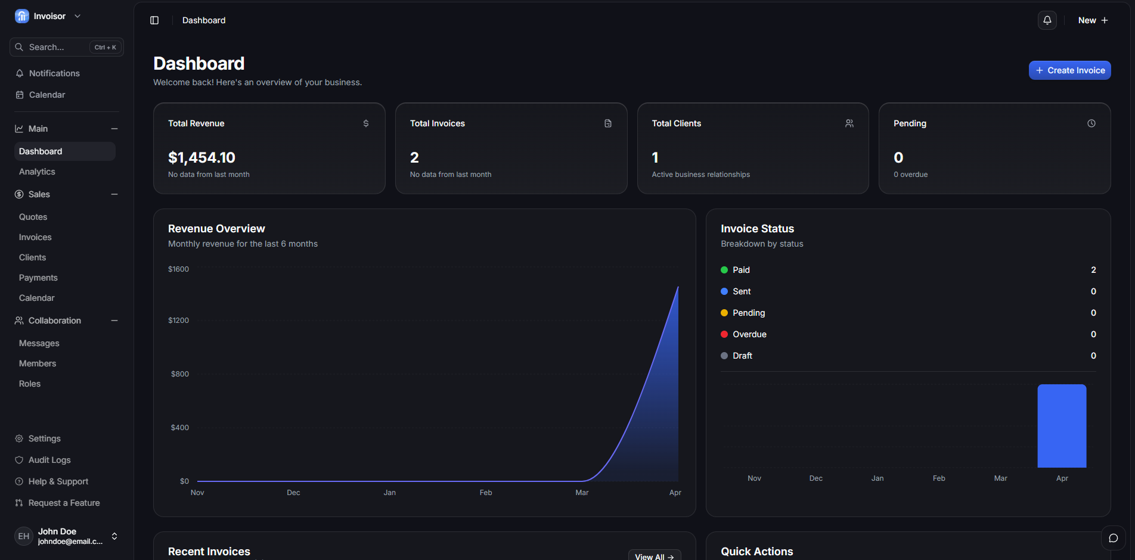1135x560 pixels.
Task: Click the Sent status row
Action: [x=908, y=291]
